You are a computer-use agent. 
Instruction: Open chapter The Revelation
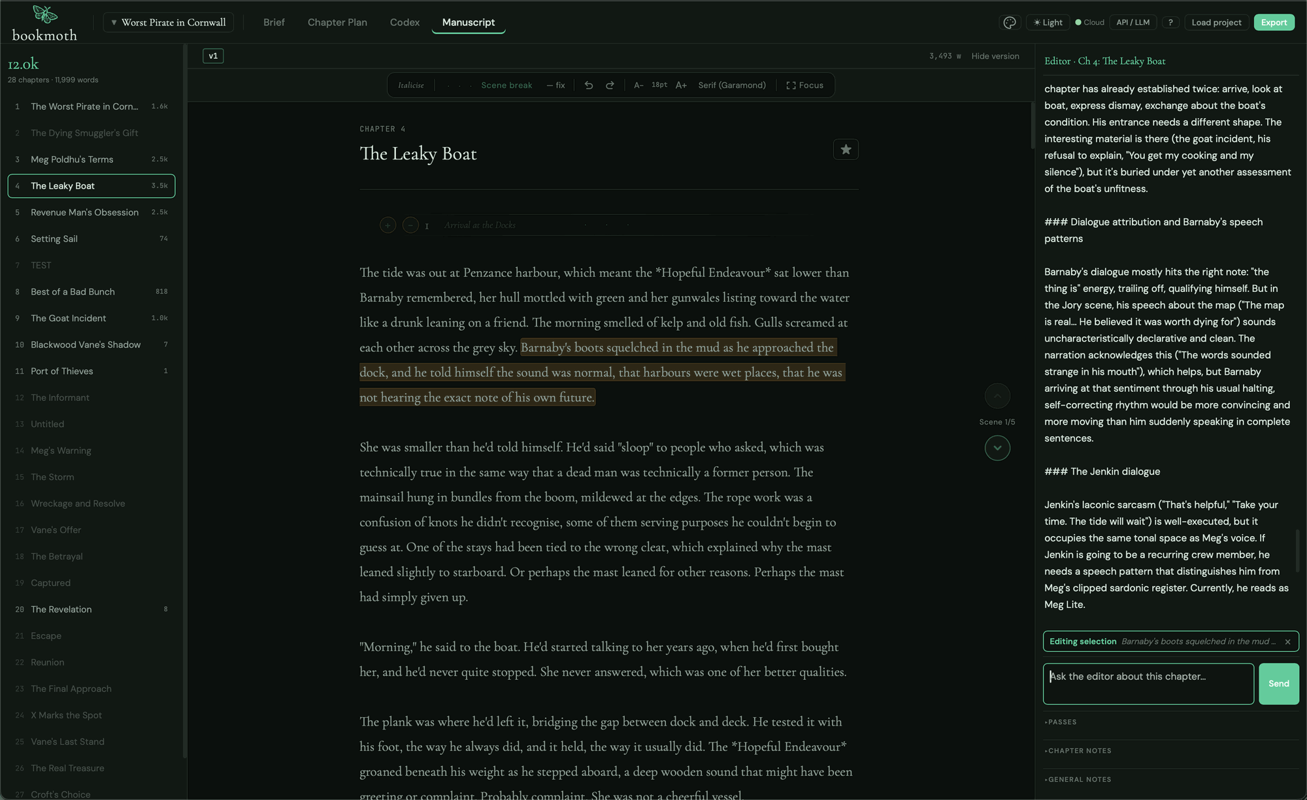click(91, 609)
